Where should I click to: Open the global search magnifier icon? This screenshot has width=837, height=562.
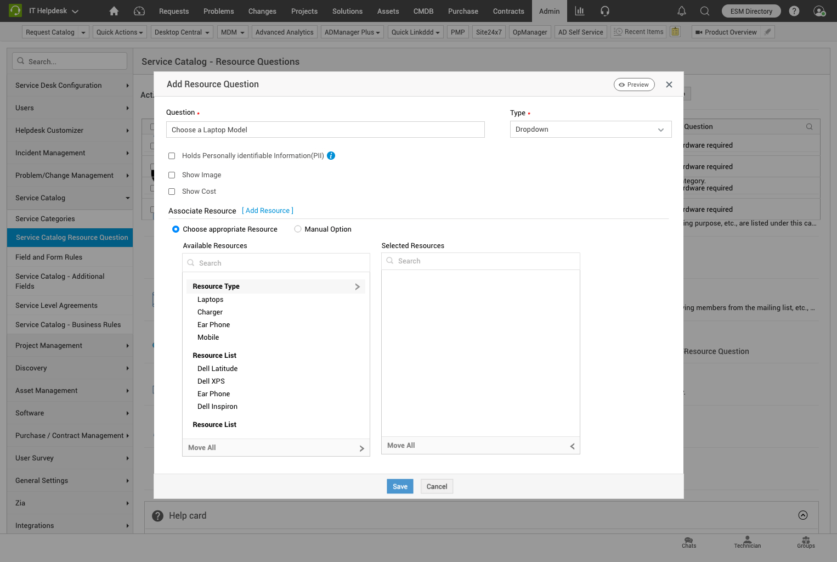click(x=704, y=11)
